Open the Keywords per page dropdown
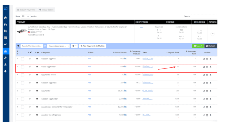Image resolution: width=230 pixels, height=125 pixels. 59,46
